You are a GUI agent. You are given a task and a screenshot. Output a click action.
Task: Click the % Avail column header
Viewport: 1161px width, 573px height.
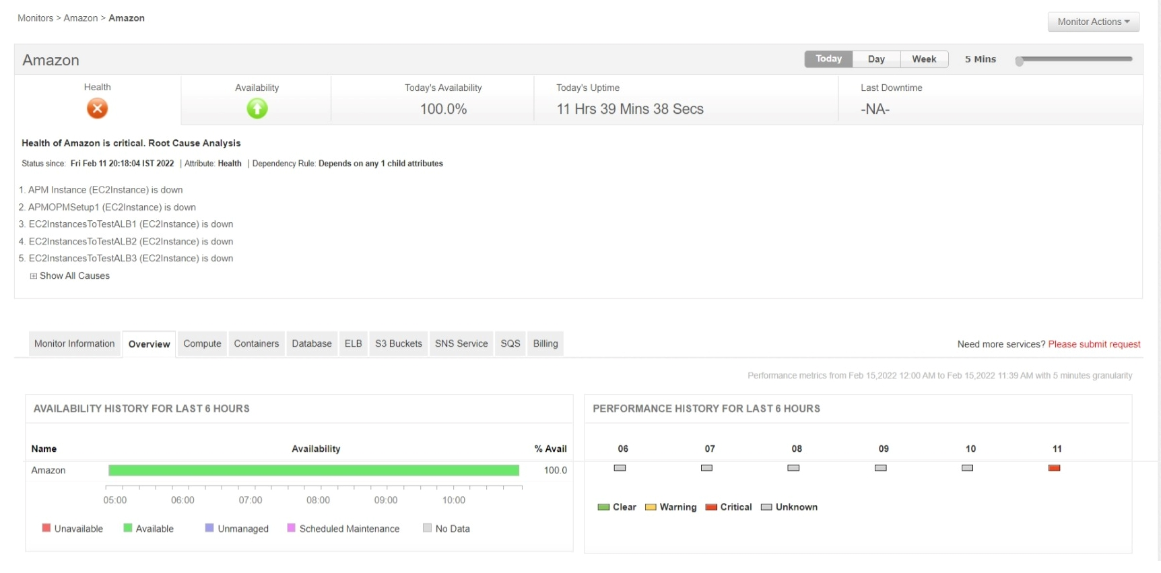point(550,449)
